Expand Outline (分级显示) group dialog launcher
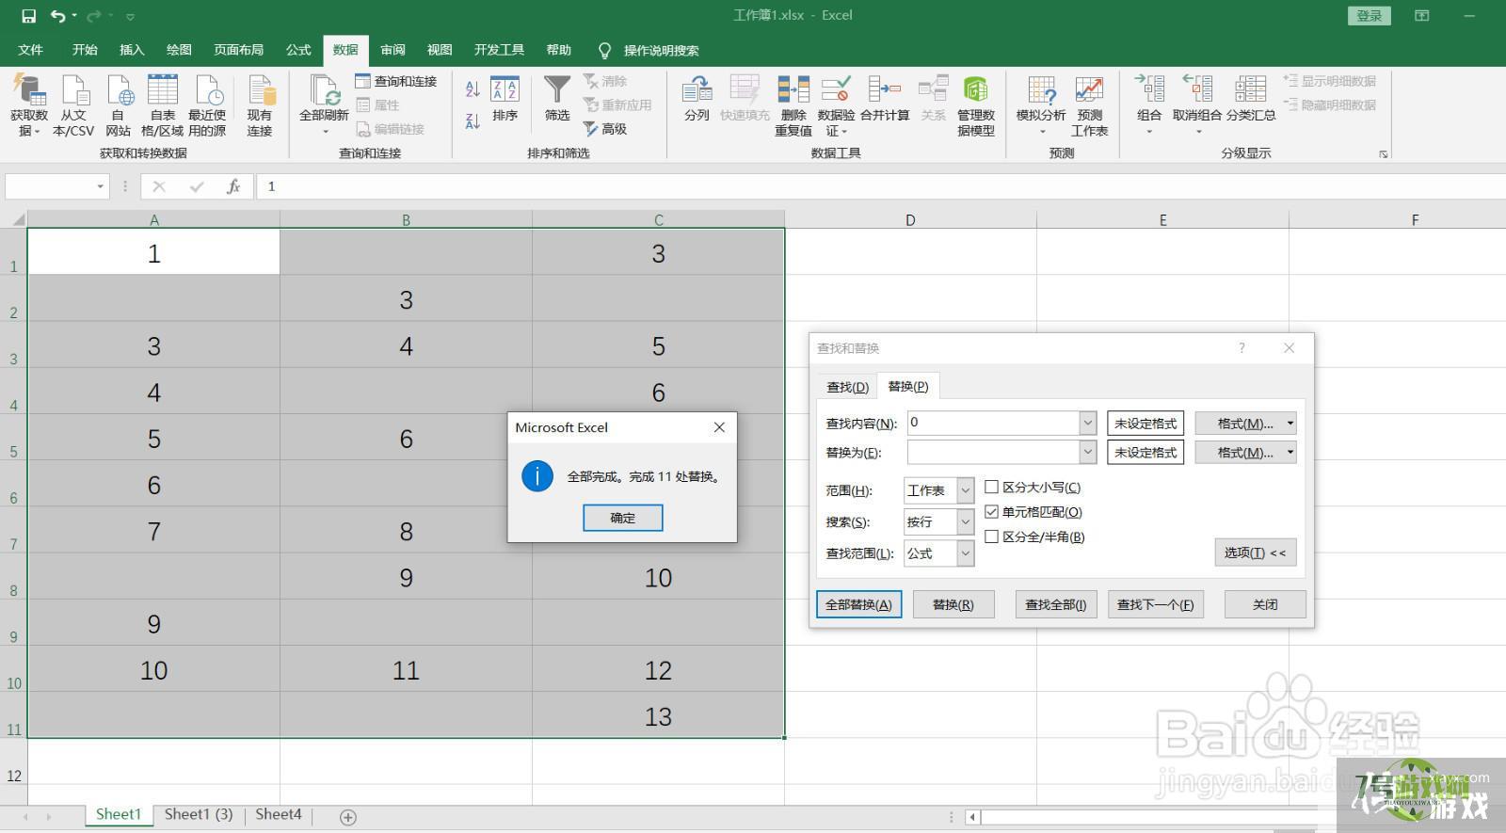The image size is (1506, 833). click(1383, 154)
